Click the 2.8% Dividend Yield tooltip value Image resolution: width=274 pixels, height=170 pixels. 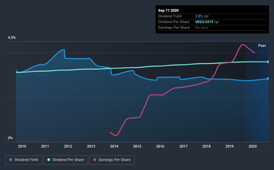199,16
